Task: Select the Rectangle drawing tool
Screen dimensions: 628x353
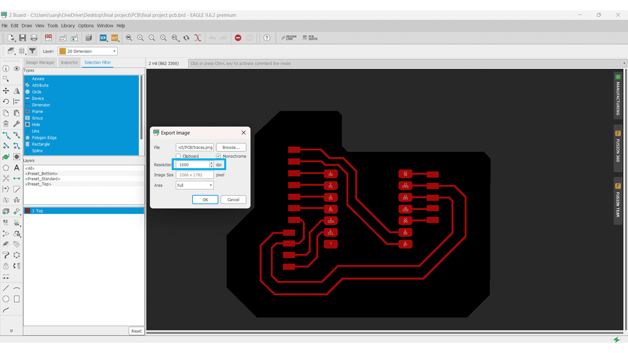Action: coord(17,299)
